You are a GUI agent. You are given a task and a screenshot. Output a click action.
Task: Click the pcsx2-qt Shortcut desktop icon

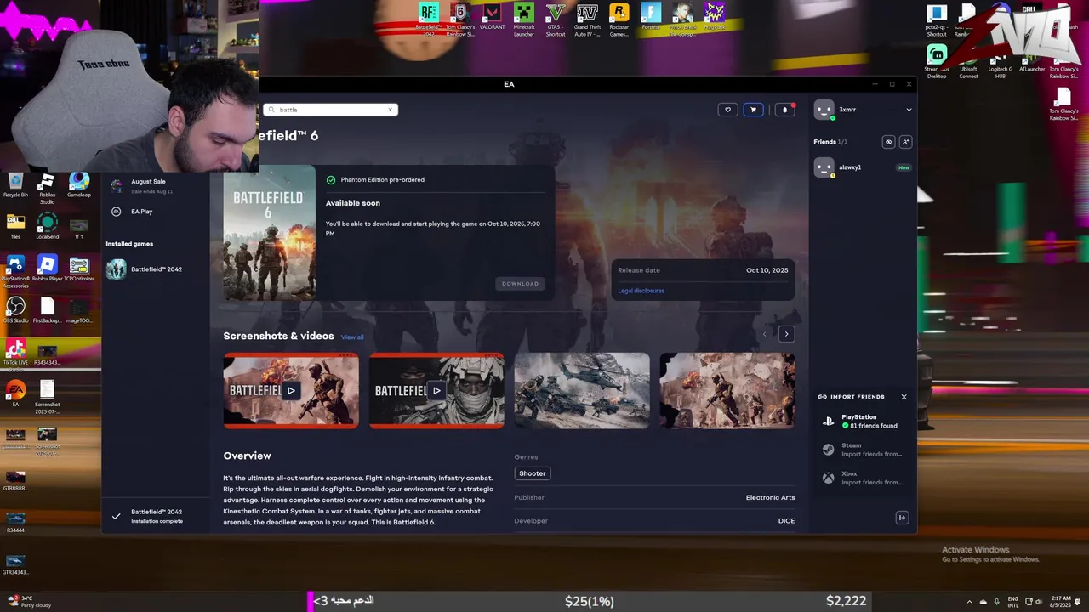(937, 20)
